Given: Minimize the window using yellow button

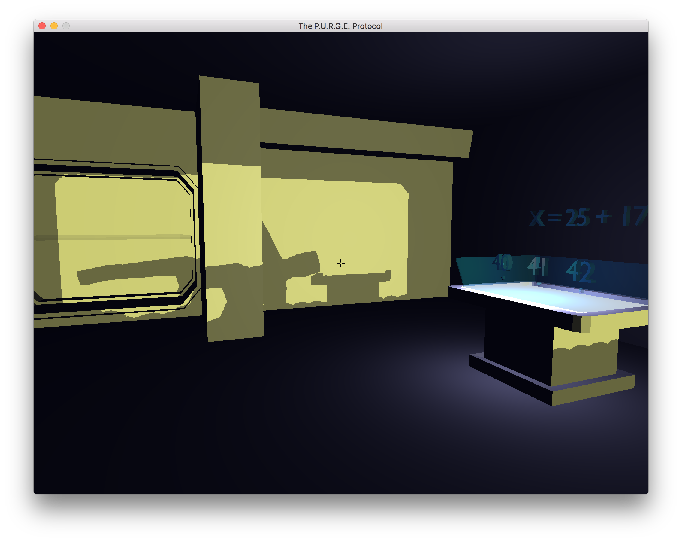Looking at the screenshot, I should (x=54, y=26).
